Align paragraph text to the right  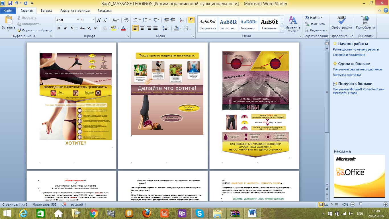[x=149, y=28]
